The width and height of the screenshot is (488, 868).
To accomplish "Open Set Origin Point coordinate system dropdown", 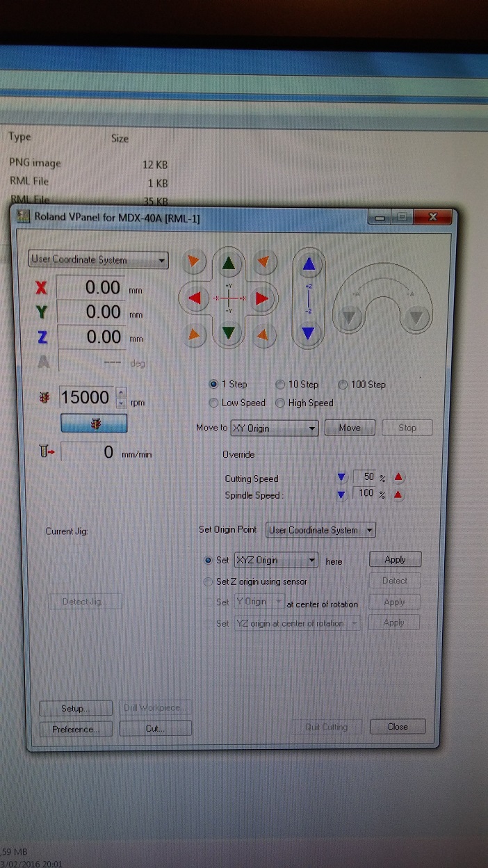I will coord(321,530).
